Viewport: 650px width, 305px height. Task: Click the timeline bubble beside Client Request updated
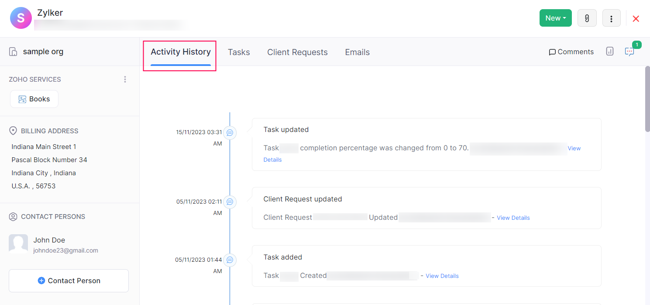pyautogui.click(x=230, y=202)
